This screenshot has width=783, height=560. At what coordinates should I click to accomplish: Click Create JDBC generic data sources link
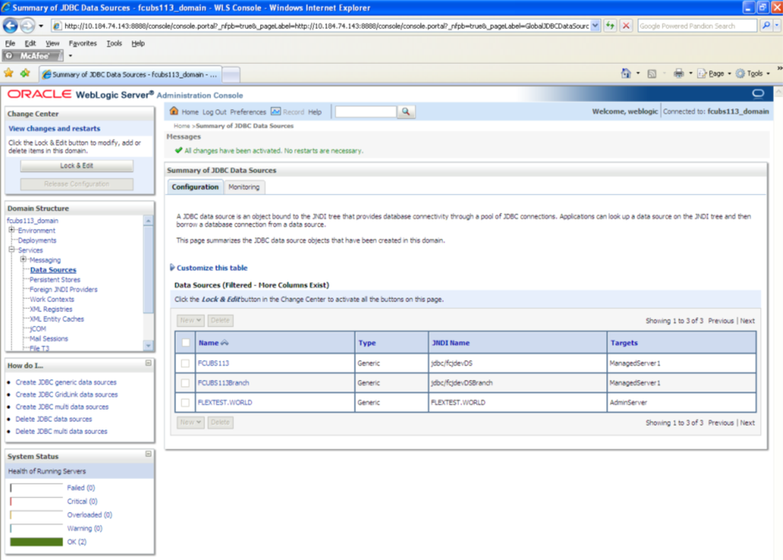66,382
